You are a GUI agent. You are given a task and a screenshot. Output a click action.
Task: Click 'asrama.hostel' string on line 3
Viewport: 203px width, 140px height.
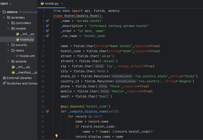pyautogui.click(x=89, y=21)
